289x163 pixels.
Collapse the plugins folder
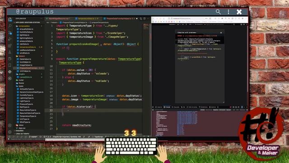pyautogui.click(x=22, y=74)
